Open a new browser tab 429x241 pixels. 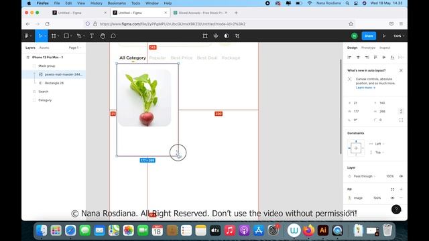[236, 13]
